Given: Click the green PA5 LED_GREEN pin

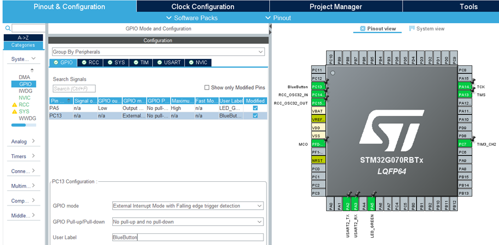Looking at the screenshot, I should [373, 204].
